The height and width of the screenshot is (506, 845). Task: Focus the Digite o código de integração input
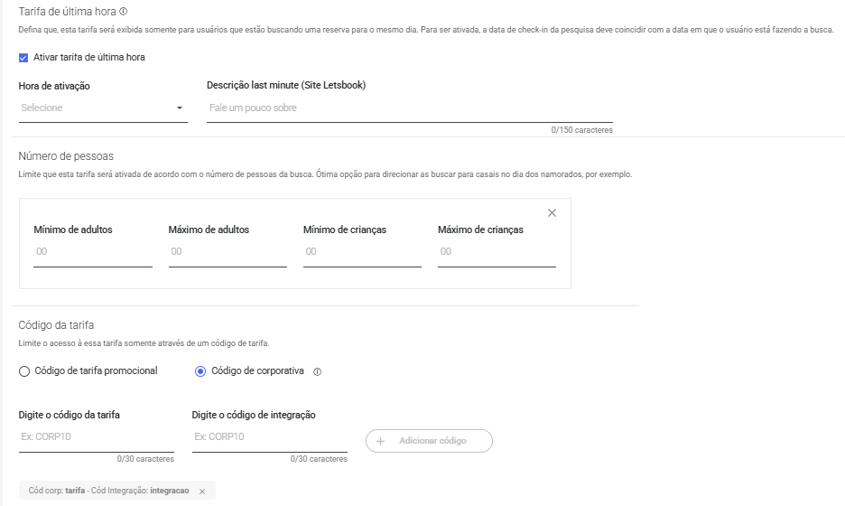pyautogui.click(x=269, y=437)
